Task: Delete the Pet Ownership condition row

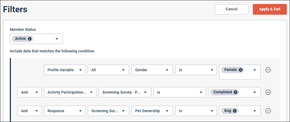Action: pyautogui.click(x=268, y=111)
